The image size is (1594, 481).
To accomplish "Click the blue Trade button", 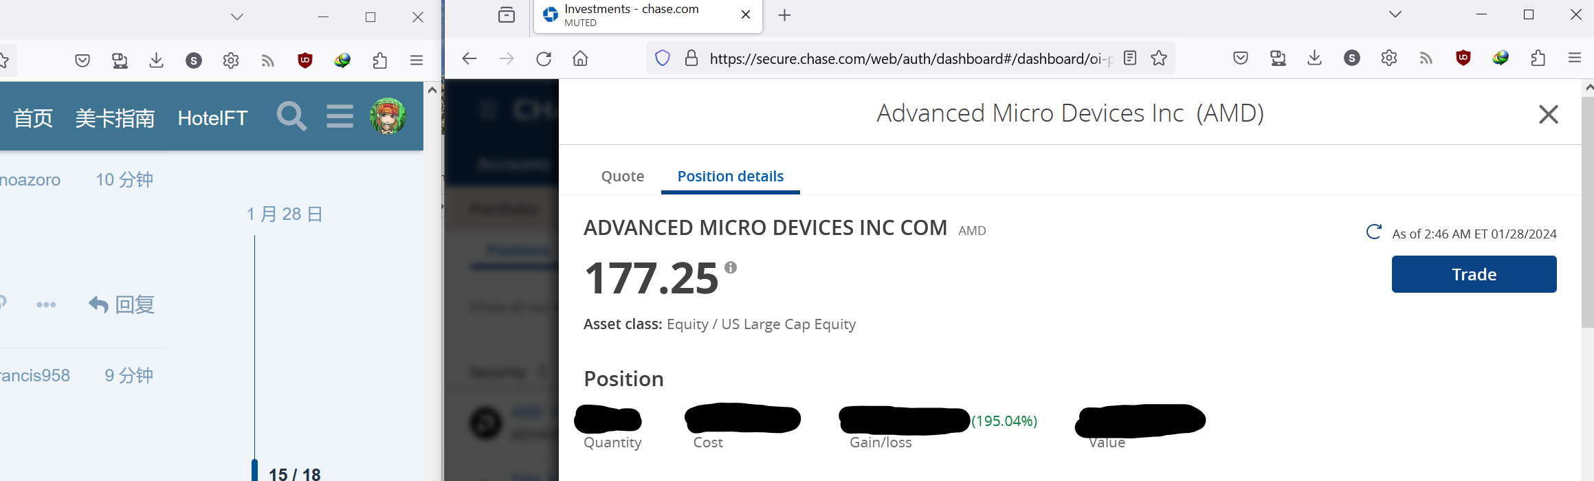I will point(1474,274).
